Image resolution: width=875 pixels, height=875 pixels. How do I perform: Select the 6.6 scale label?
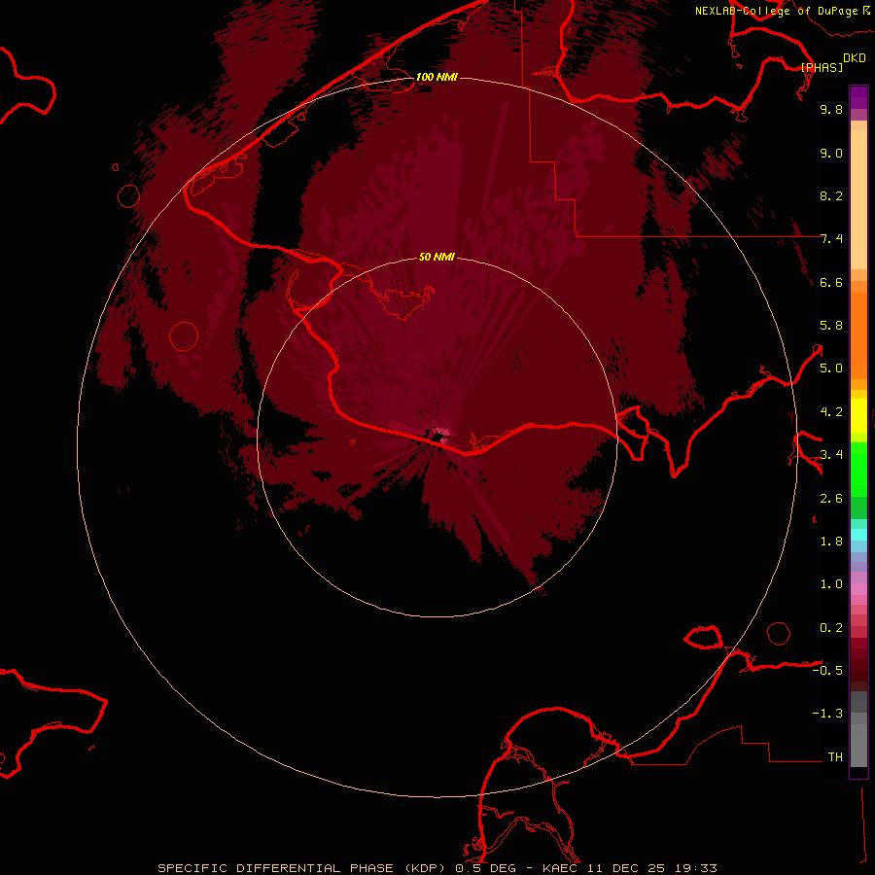tap(831, 282)
